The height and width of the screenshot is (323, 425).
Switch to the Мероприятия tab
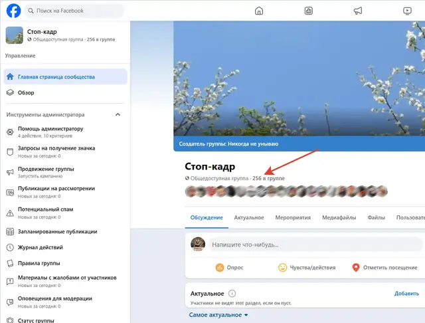293,217
